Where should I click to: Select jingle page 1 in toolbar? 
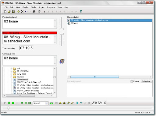click(x=44, y=12)
